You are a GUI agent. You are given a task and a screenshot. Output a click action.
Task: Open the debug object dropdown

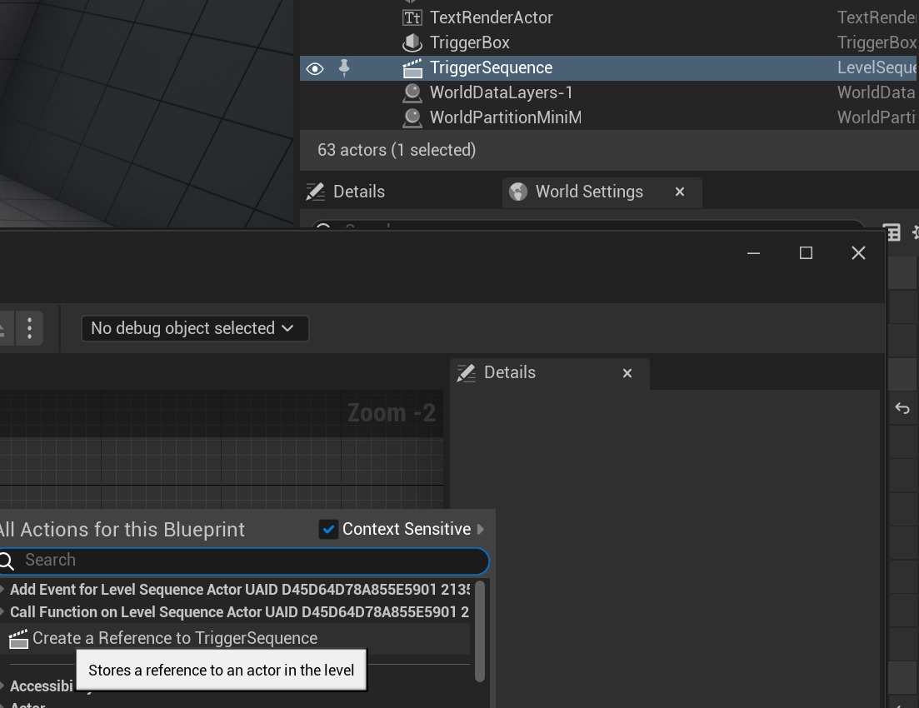[195, 328]
